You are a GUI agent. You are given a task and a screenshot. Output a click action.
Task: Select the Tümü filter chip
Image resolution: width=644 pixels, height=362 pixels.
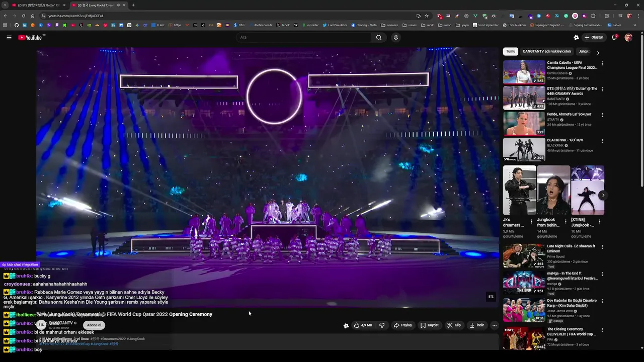[511, 51]
